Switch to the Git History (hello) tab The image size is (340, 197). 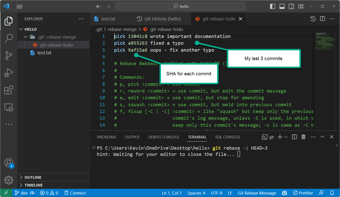tap(159, 19)
